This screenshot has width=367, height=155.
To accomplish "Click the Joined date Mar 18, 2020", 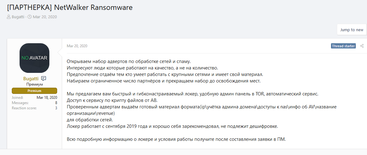I will click(x=47, y=98).
